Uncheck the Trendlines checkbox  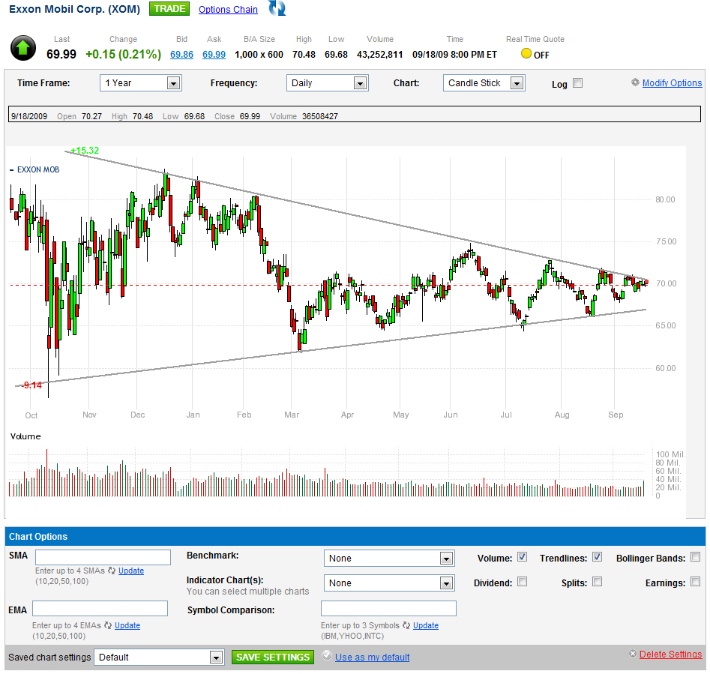coord(598,557)
